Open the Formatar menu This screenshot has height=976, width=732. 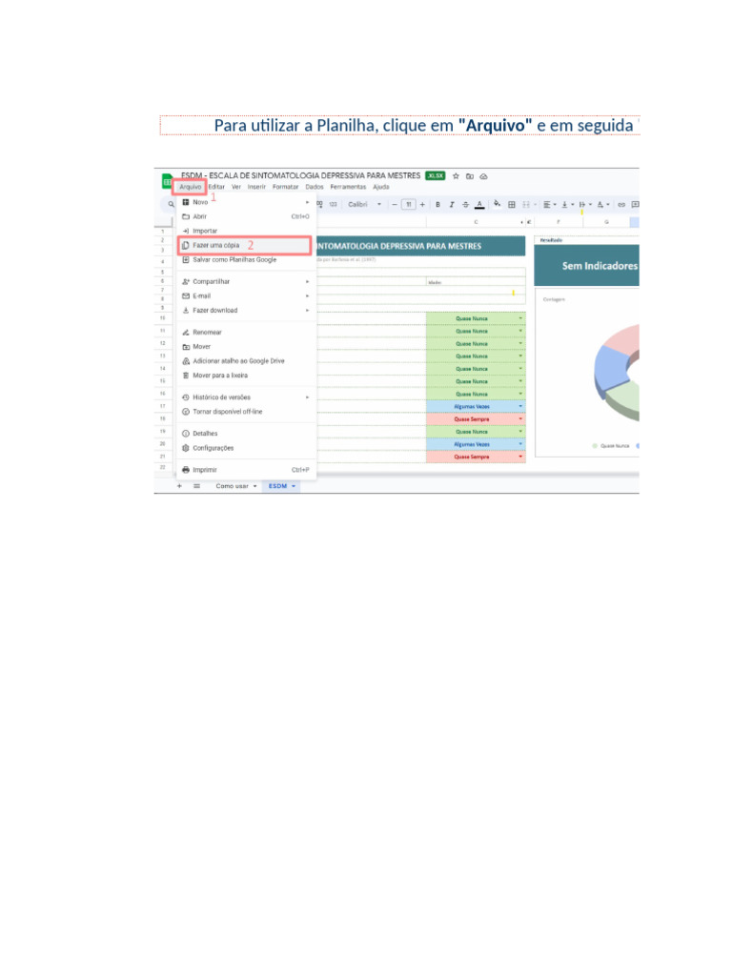coord(285,187)
